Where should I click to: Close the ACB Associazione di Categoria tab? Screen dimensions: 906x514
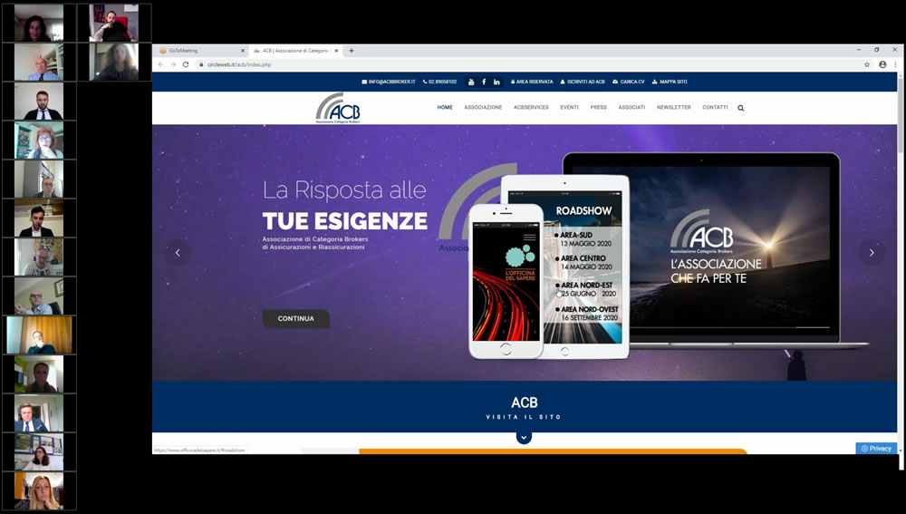tap(337, 51)
